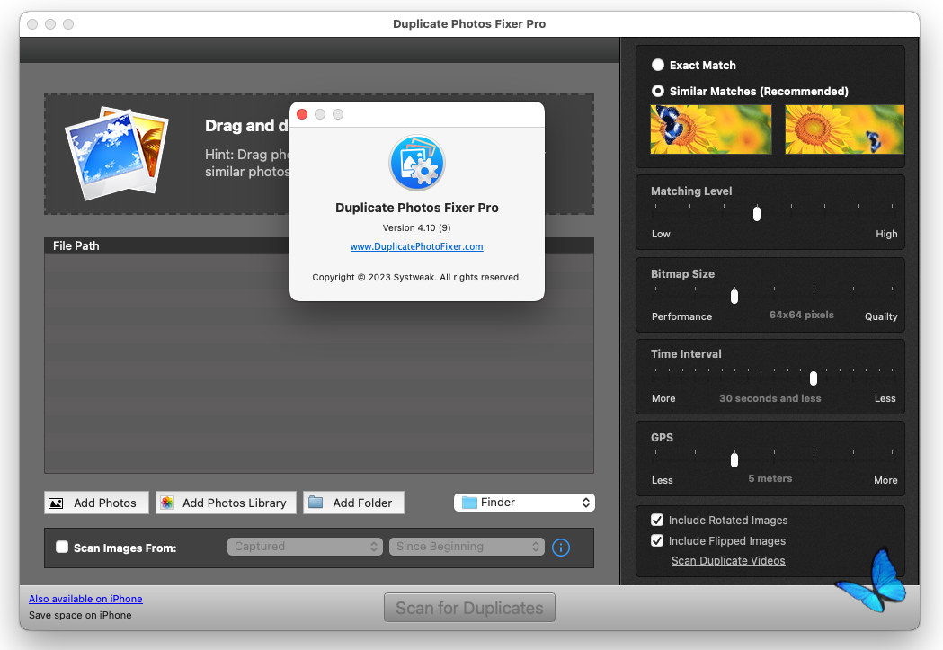Click the Photos Library flower icon
The image size is (943, 650).
pyautogui.click(x=167, y=503)
